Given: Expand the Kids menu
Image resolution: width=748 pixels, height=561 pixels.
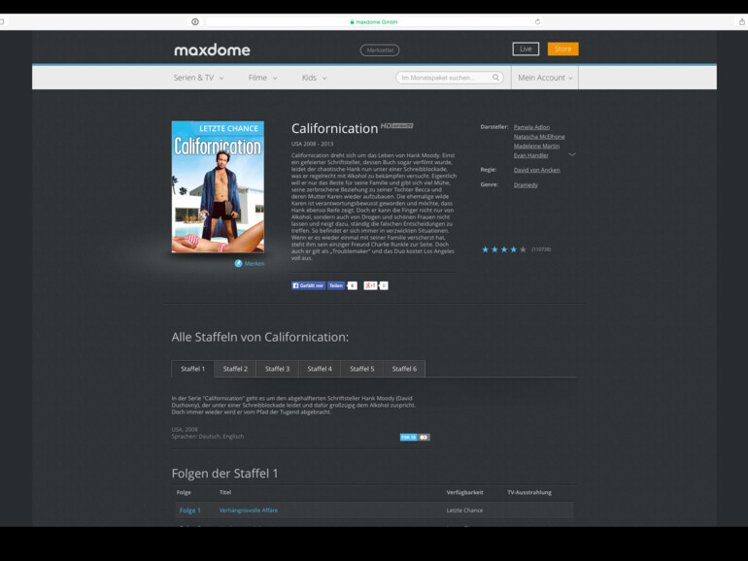Looking at the screenshot, I should (314, 78).
